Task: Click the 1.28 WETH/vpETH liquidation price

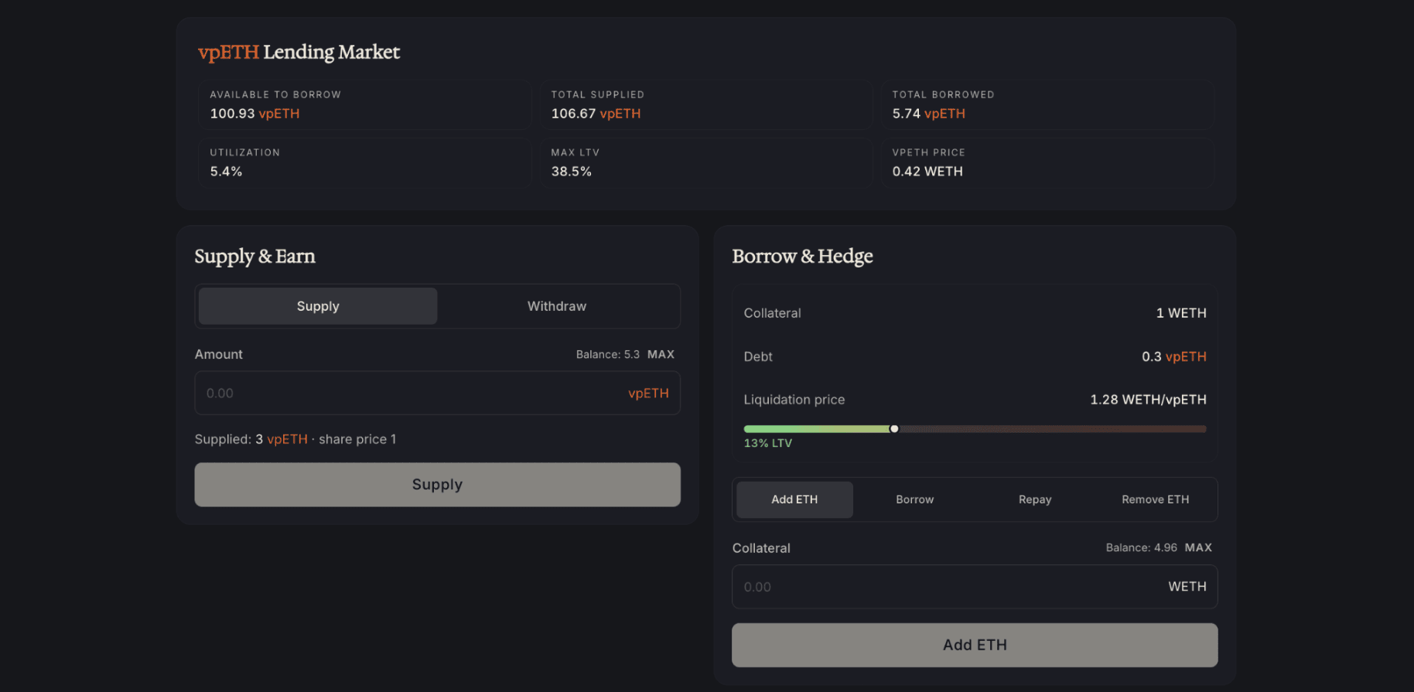Action: (x=1148, y=400)
